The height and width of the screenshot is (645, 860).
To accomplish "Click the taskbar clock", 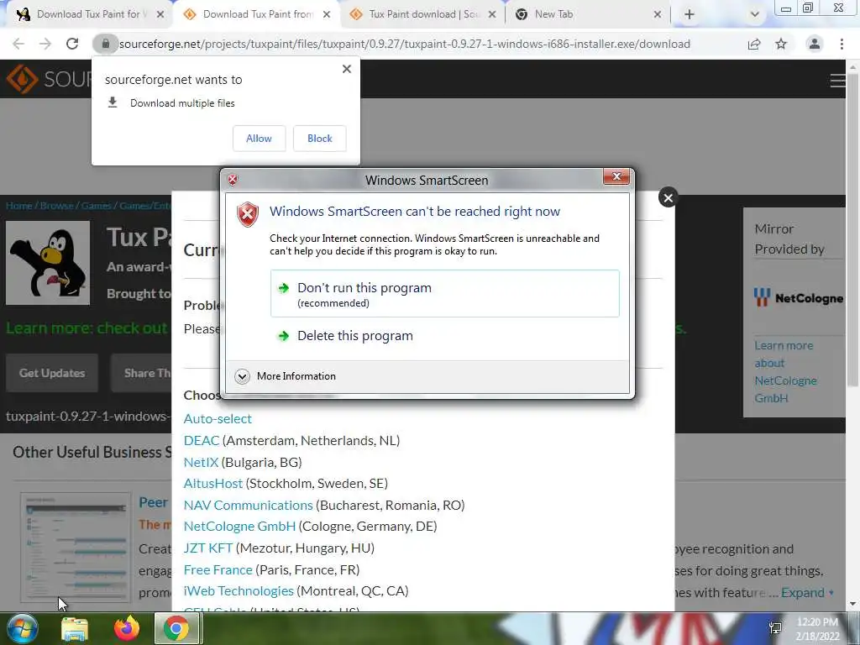I will [x=817, y=629].
